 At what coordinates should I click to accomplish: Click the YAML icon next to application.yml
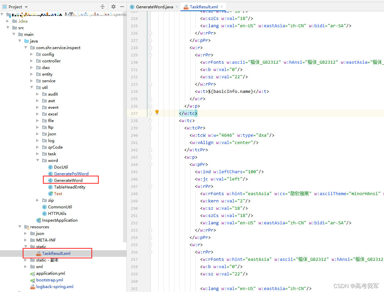pos(33,273)
